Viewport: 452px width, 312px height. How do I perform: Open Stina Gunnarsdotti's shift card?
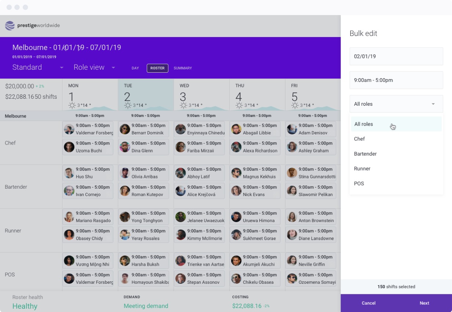(311, 173)
